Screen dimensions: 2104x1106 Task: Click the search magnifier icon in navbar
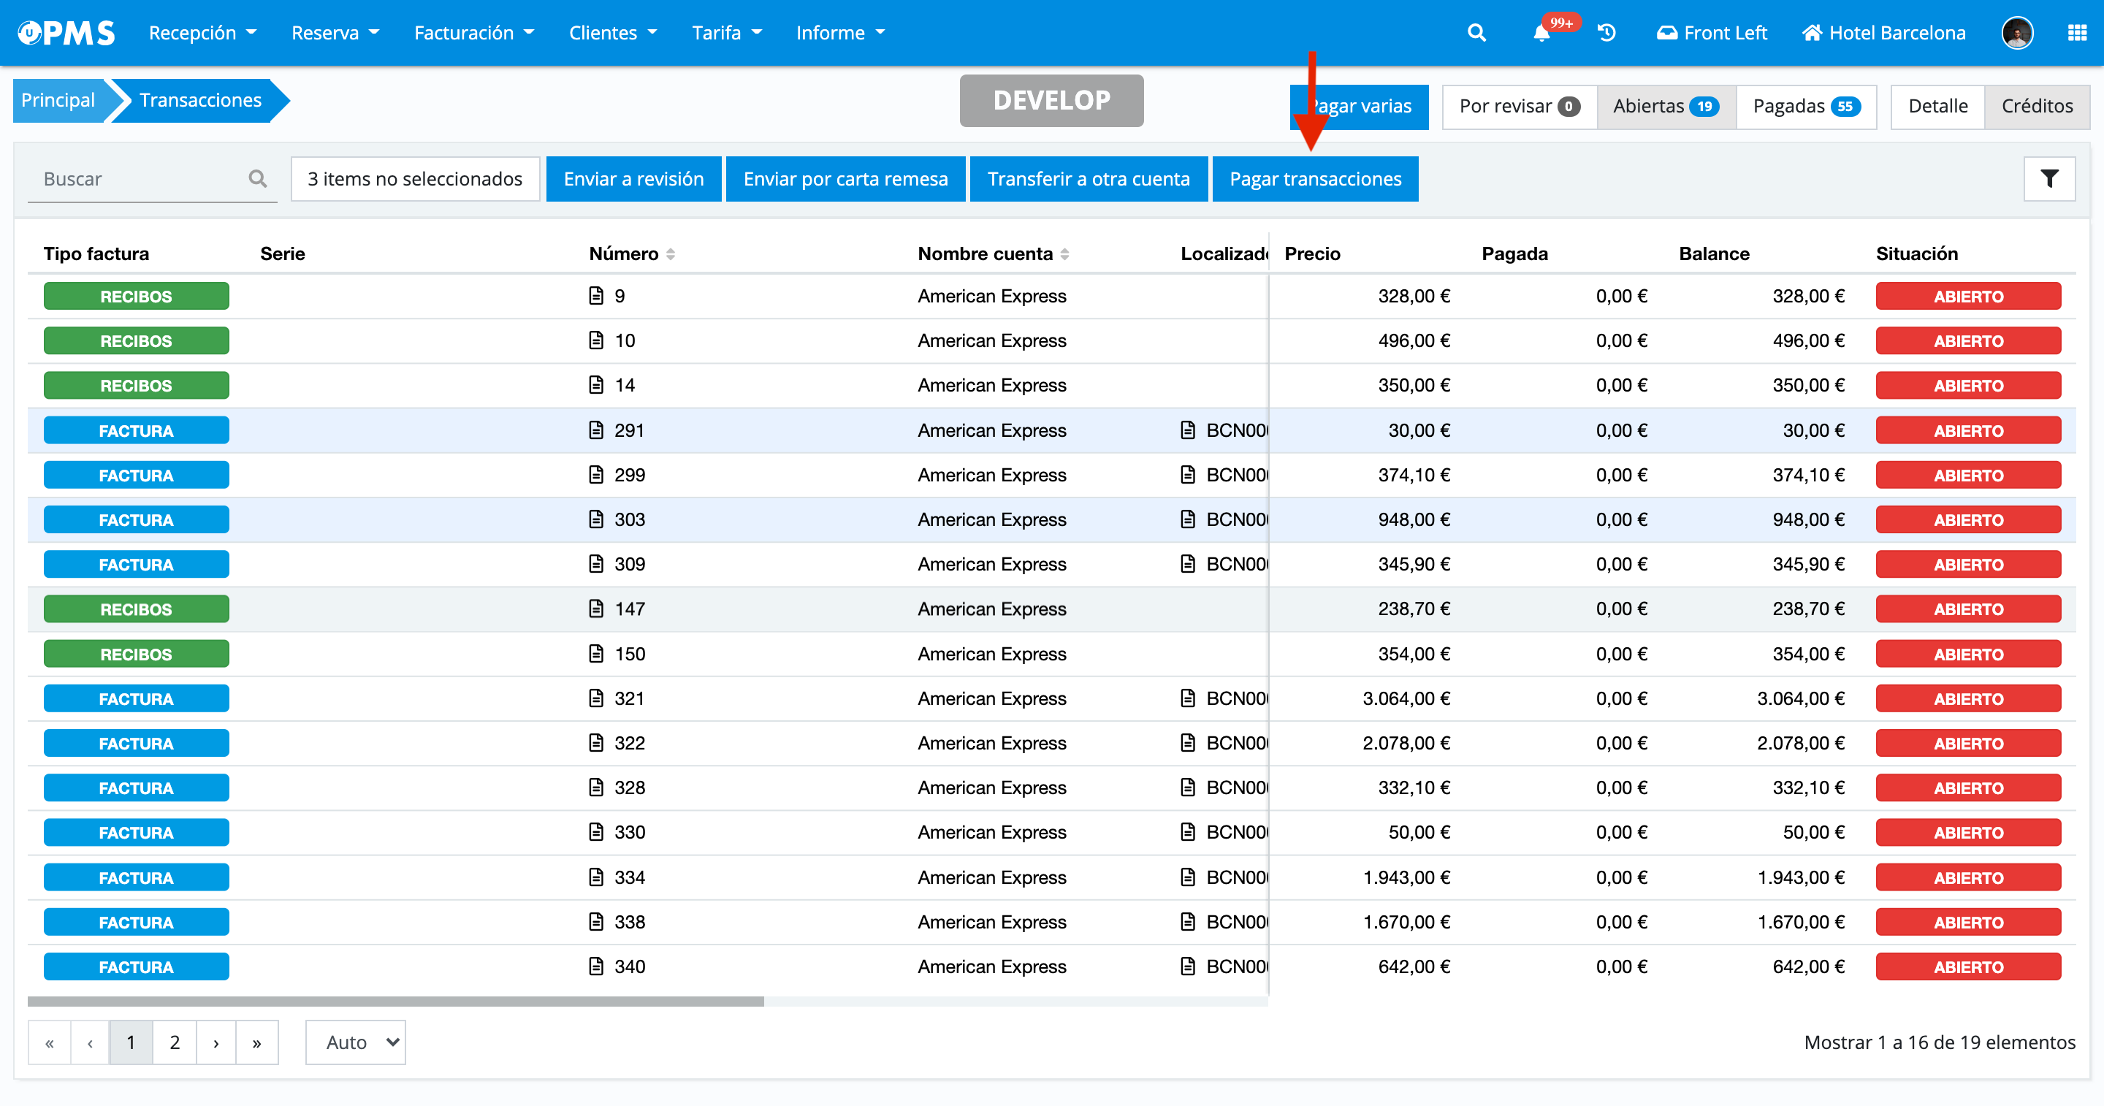[1476, 33]
